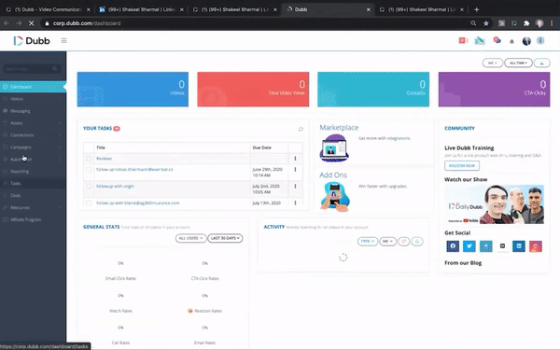Click the Register Now button
Image resolution: width=560 pixels, height=350 pixels.
[x=462, y=166]
